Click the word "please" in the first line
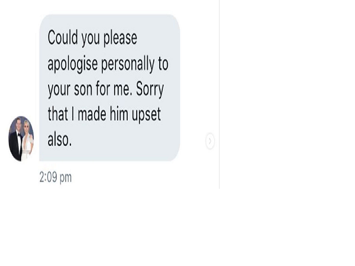355x266 pixels. coord(120,39)
